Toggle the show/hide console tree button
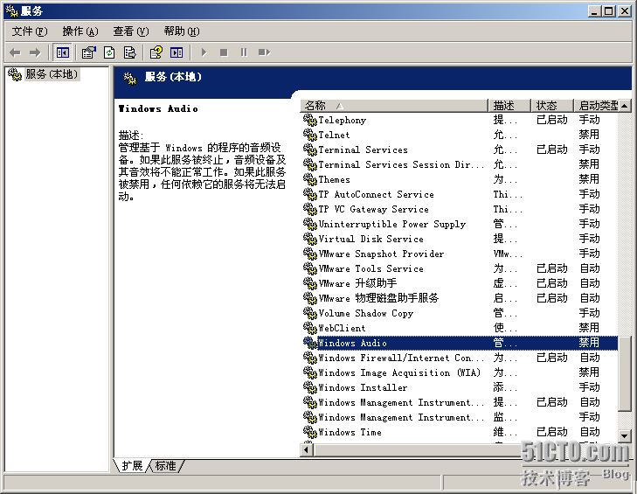The image size is (637, 494). coord(63,52)
